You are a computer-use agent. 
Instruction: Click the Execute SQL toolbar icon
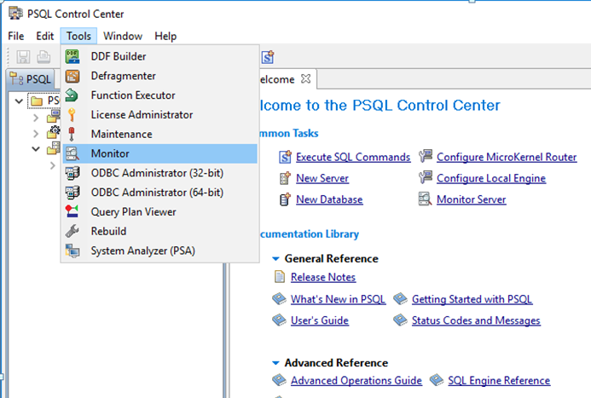coord(268,57)
